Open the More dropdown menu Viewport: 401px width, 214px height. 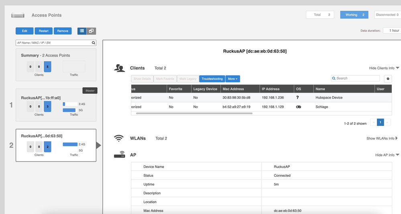tap(233, 79)
